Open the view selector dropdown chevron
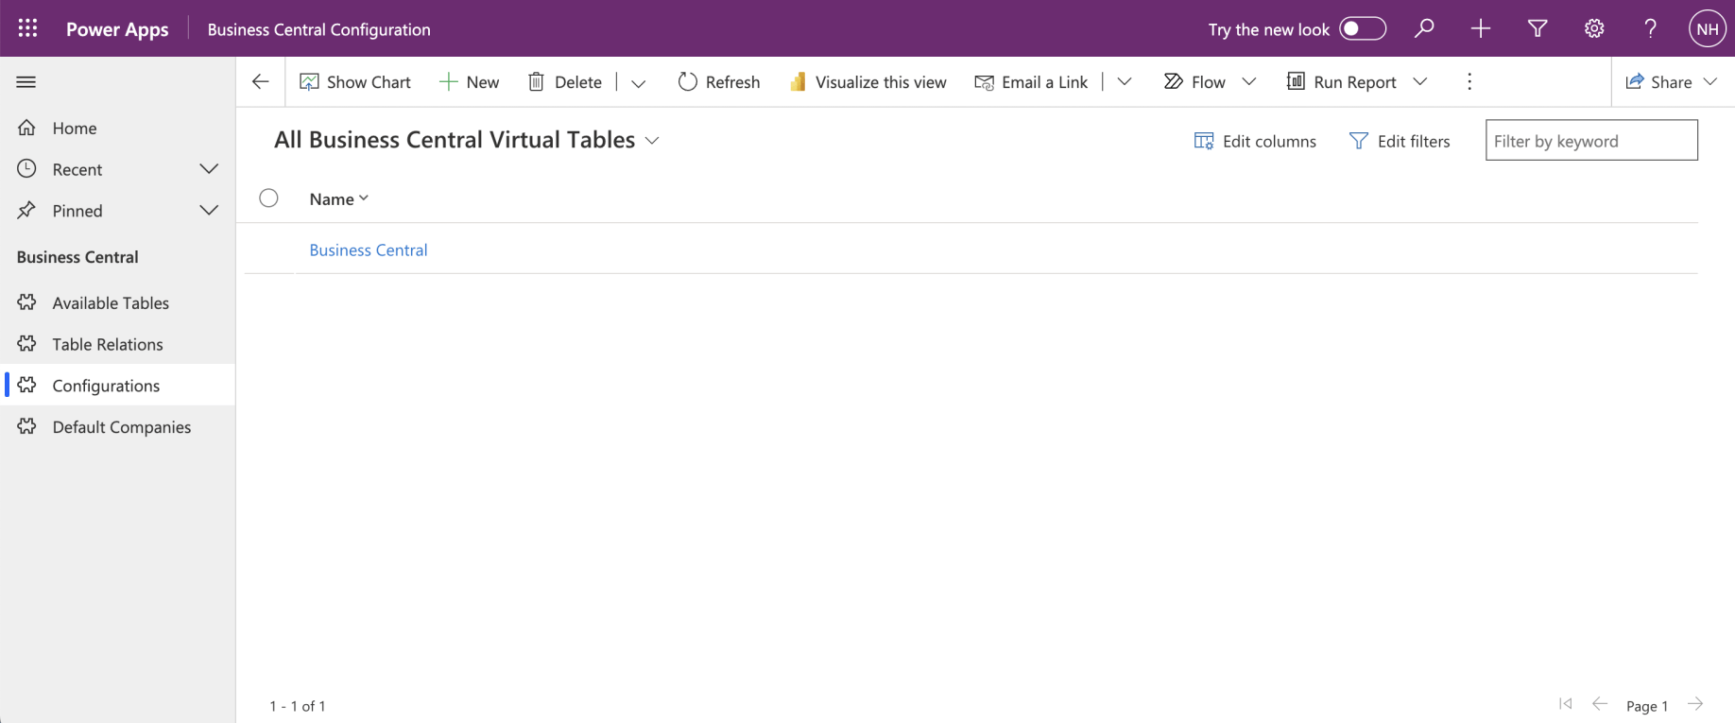1735x723 pixels. 652,141
